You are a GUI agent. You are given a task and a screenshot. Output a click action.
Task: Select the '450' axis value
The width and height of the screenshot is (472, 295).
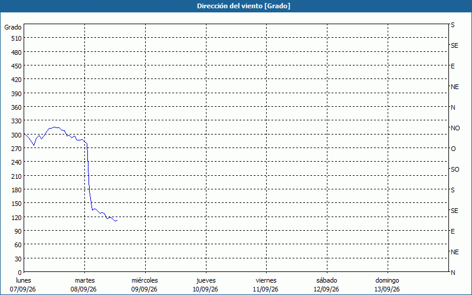click(x=17, y=66)
